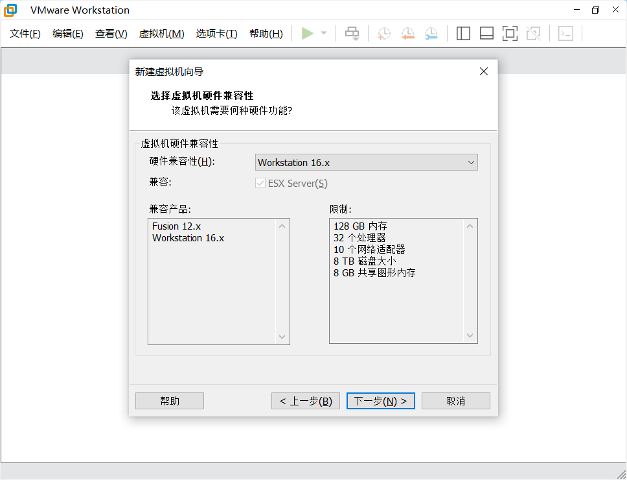Open the power options dropdown arrow
This screenshot has width=627, height=480.
coord(324,33)
